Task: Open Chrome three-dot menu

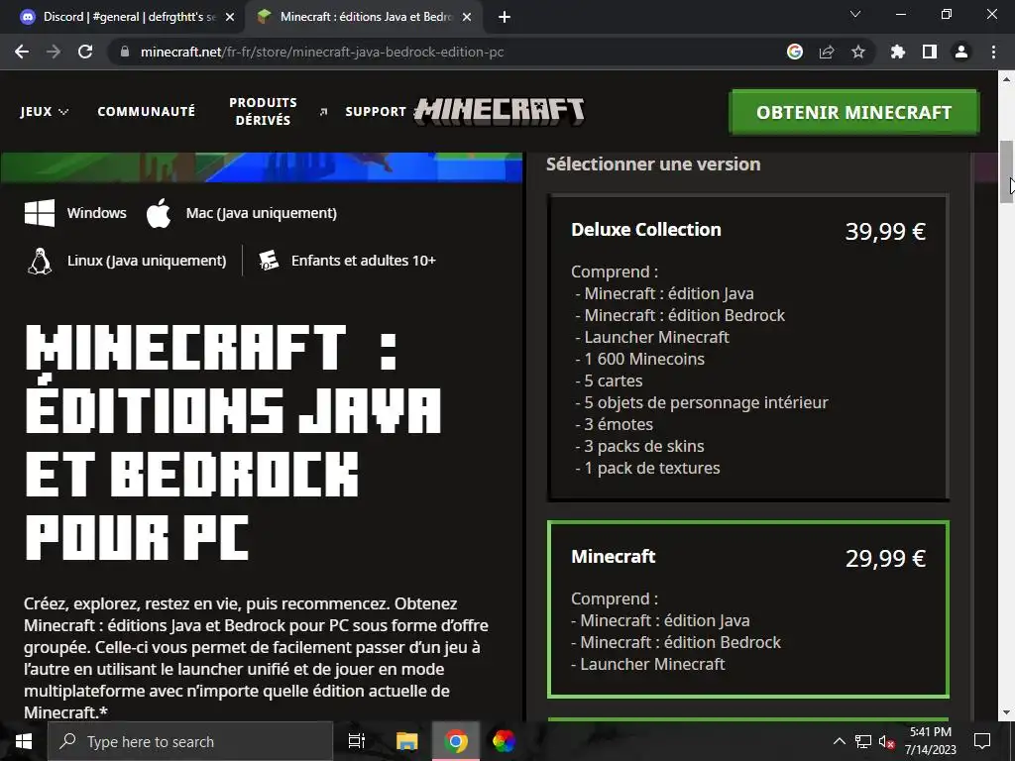Action: point(993,52)
